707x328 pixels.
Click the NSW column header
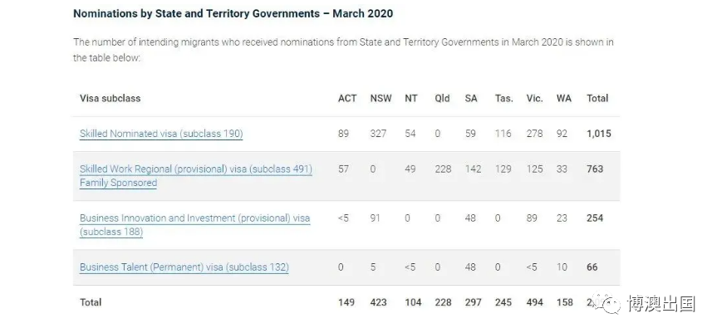coord(381,98)
